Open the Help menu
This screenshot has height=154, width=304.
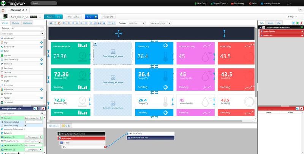(253, 3)
